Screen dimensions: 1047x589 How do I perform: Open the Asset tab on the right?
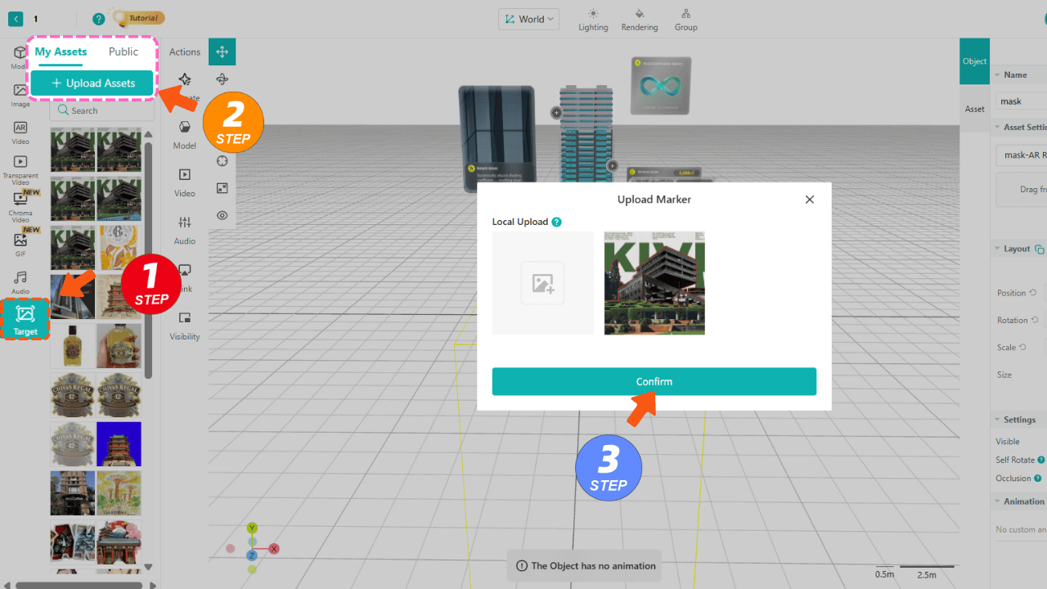coord(974,108)
